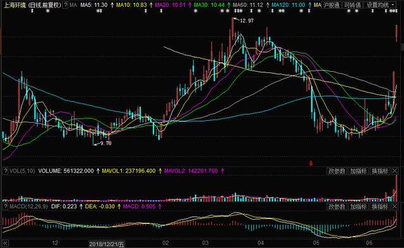Click 加指标 in the VOL panel
The width and height of the screenshot is (404, 248).
[358, 171]
